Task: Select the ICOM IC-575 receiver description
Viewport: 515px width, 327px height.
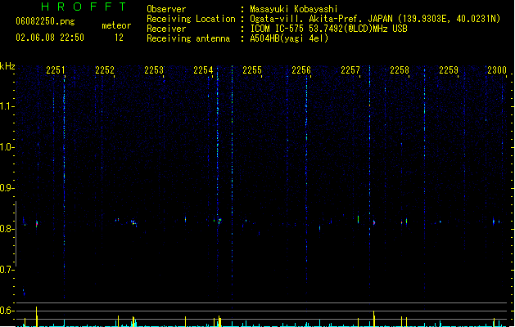Action: click(x=328, y=29)
